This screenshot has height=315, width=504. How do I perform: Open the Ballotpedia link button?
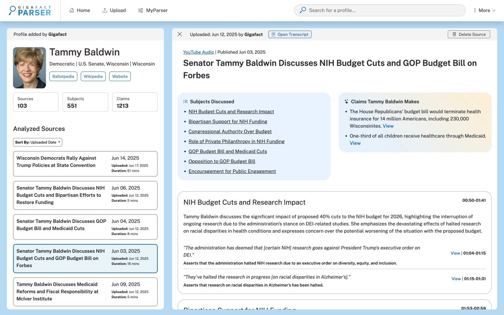[63, 77]
